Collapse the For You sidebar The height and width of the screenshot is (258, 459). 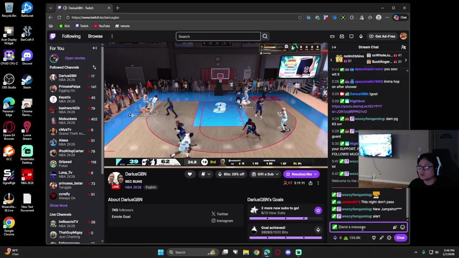95,48
